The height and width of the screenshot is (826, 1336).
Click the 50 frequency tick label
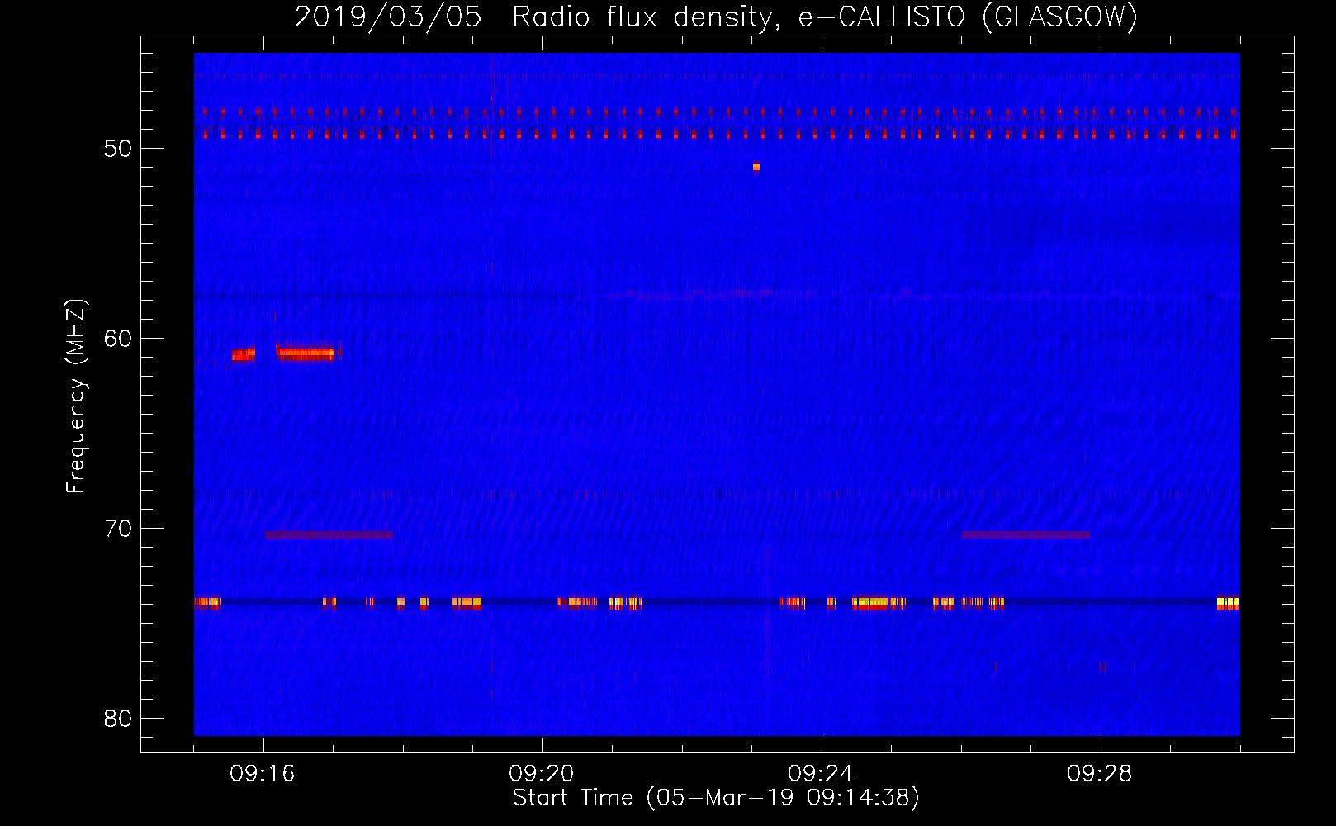point(118,149)
